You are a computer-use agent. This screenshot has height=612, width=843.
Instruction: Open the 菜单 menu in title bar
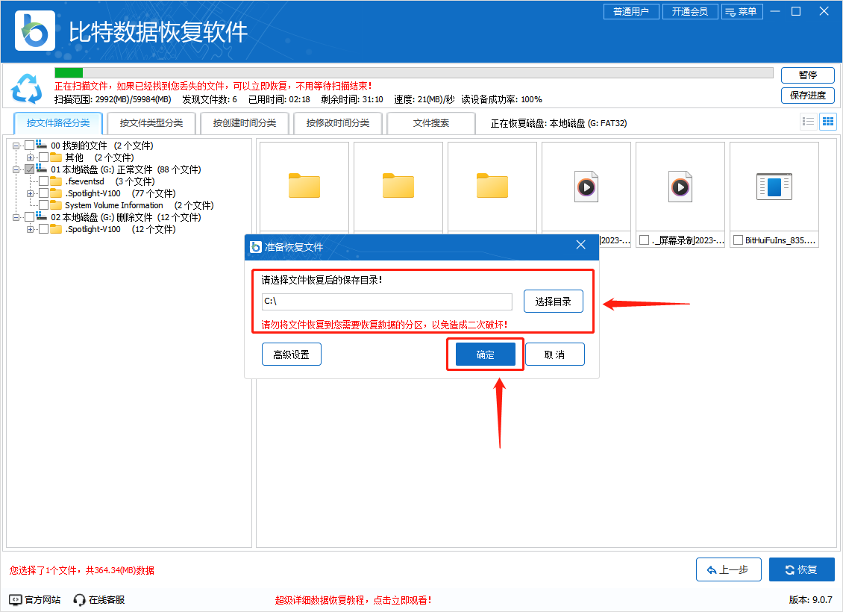[x=742, y=11]
